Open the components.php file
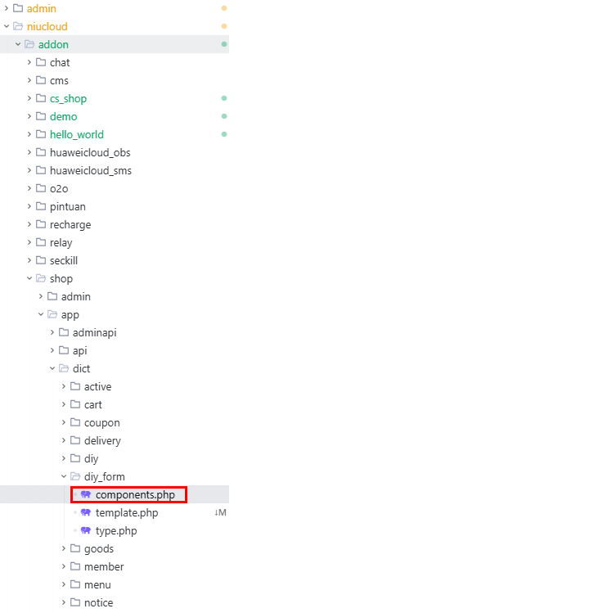This screenshot has width=612, height=613. point(135,495)
